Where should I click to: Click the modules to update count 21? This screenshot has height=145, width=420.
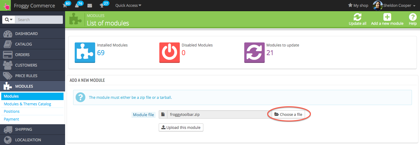pyautogui.click(x=270, y=53)
